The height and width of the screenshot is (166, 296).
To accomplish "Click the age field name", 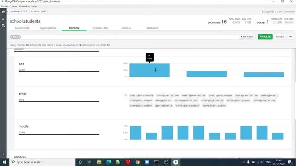I will (x=21, y=64).
